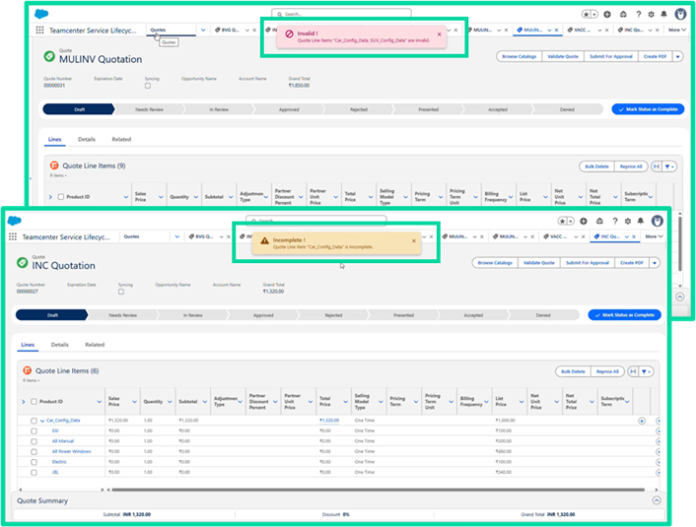Select Approved path stage on MULINV Quotation
This screenshot has height=527, width=696.
[x=289, y=109]
